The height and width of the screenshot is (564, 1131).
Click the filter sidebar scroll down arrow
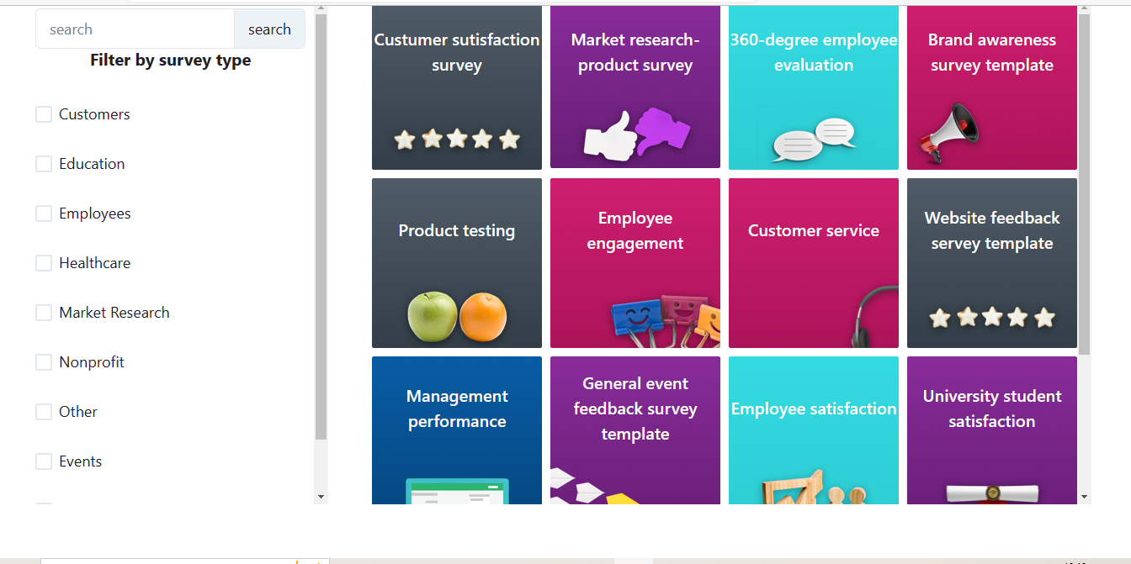click(320, 497)
